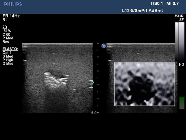Click inside the elastography ROI box
The height and width of the screenshot is (140, 186).
(144, 84)
